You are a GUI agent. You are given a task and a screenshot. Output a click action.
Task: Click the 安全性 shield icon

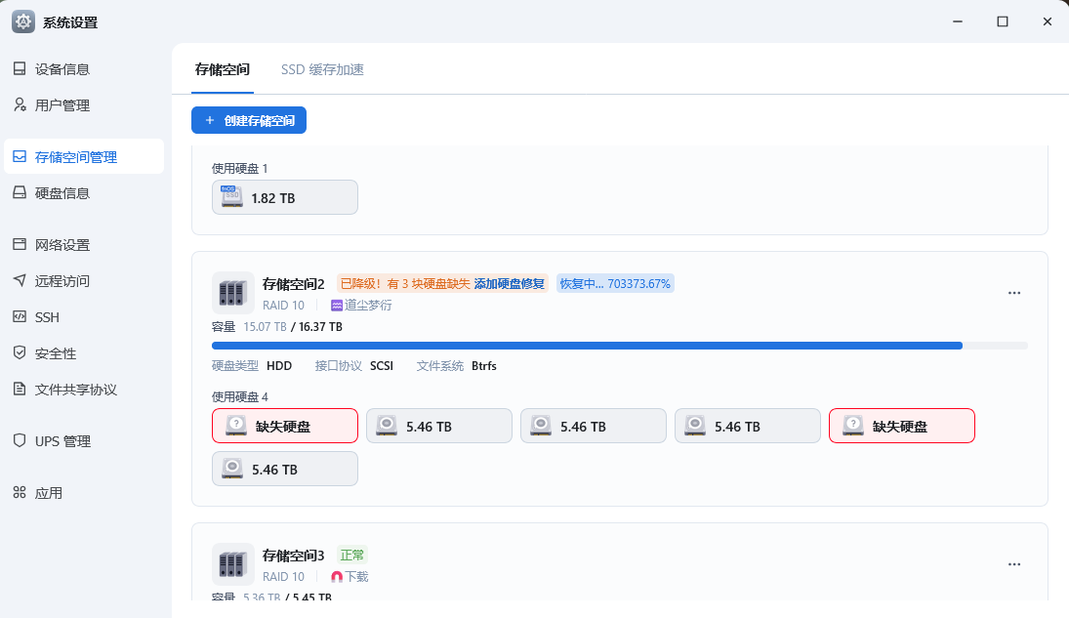click(x=20, y=352)
